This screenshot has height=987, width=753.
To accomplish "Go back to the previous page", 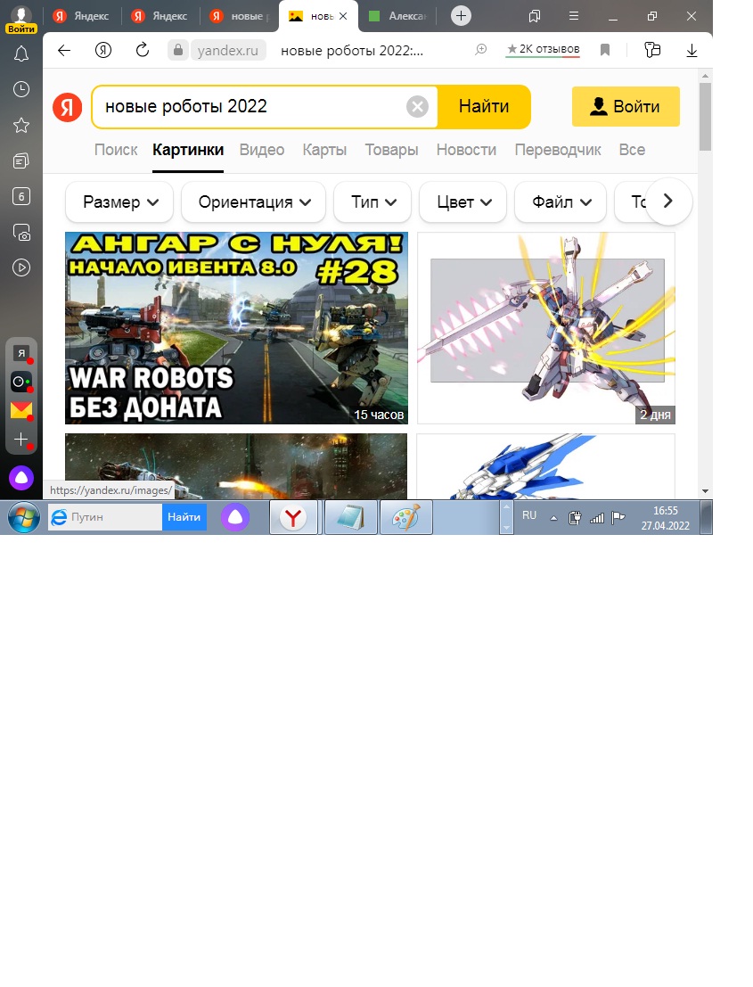I will click(x=64, y=50).
